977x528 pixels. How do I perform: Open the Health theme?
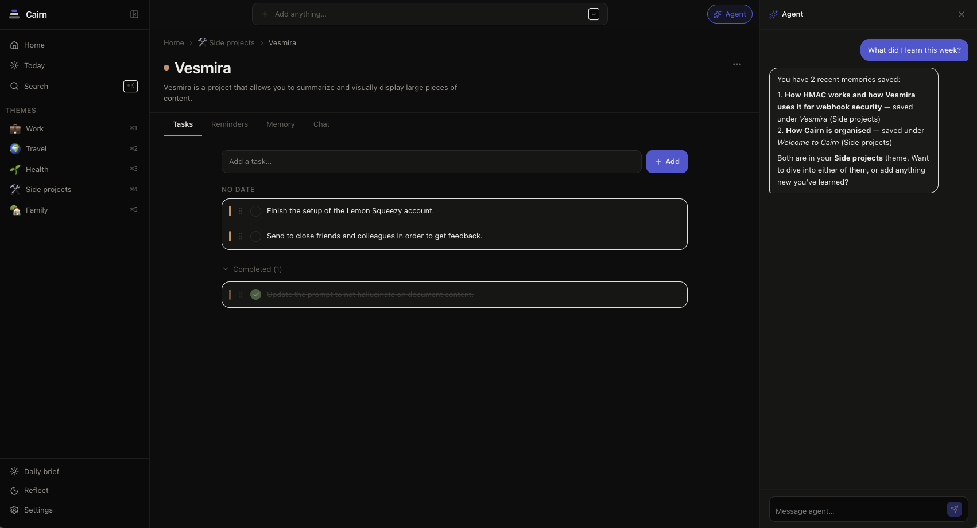point(75,169)
